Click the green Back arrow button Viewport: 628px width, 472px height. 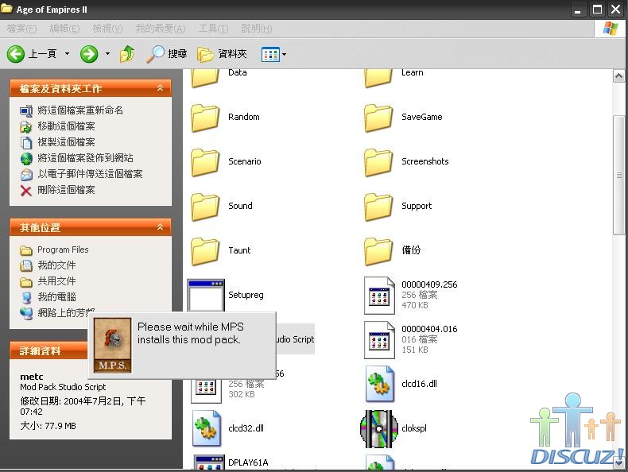(16, 54)
